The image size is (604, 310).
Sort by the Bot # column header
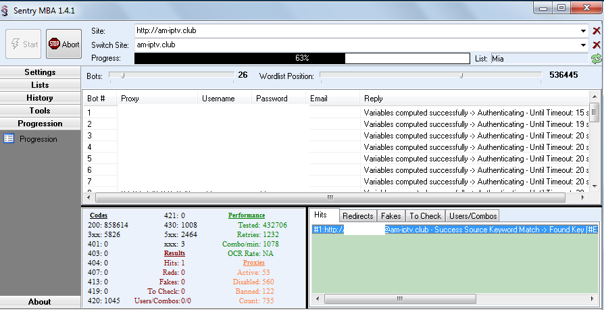click(99, 98)
